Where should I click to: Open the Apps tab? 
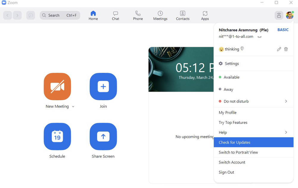coord(205,16)
